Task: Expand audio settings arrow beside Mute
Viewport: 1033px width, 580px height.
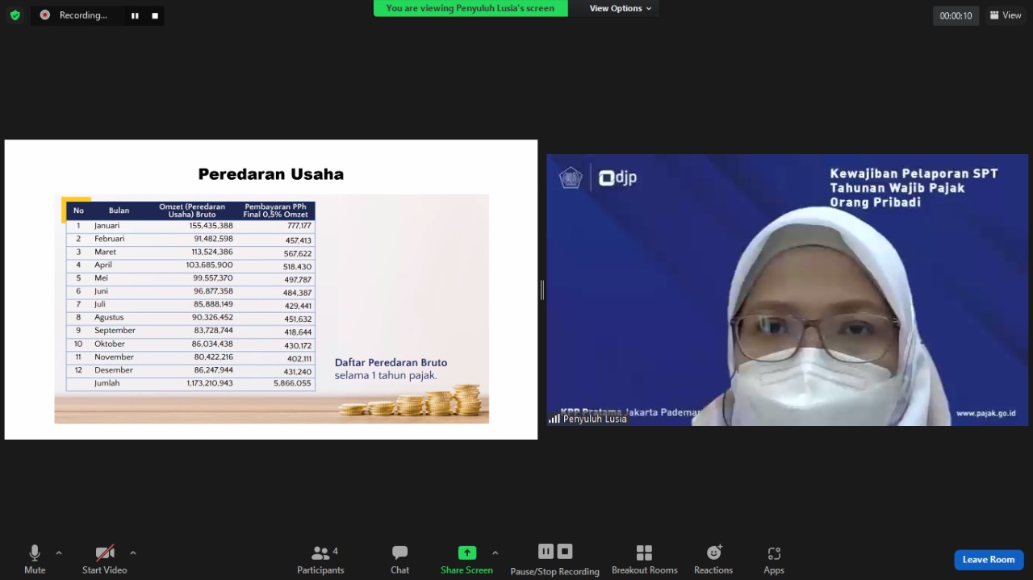Action: coord(59,553)
